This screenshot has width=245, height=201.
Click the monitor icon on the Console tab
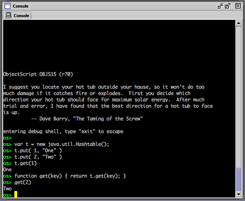(x=8, y=15)
